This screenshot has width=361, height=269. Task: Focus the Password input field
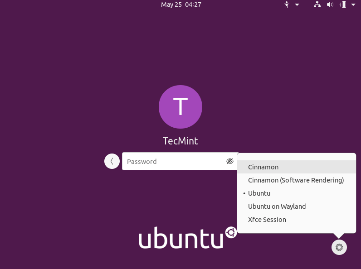[x=180, y=161]
